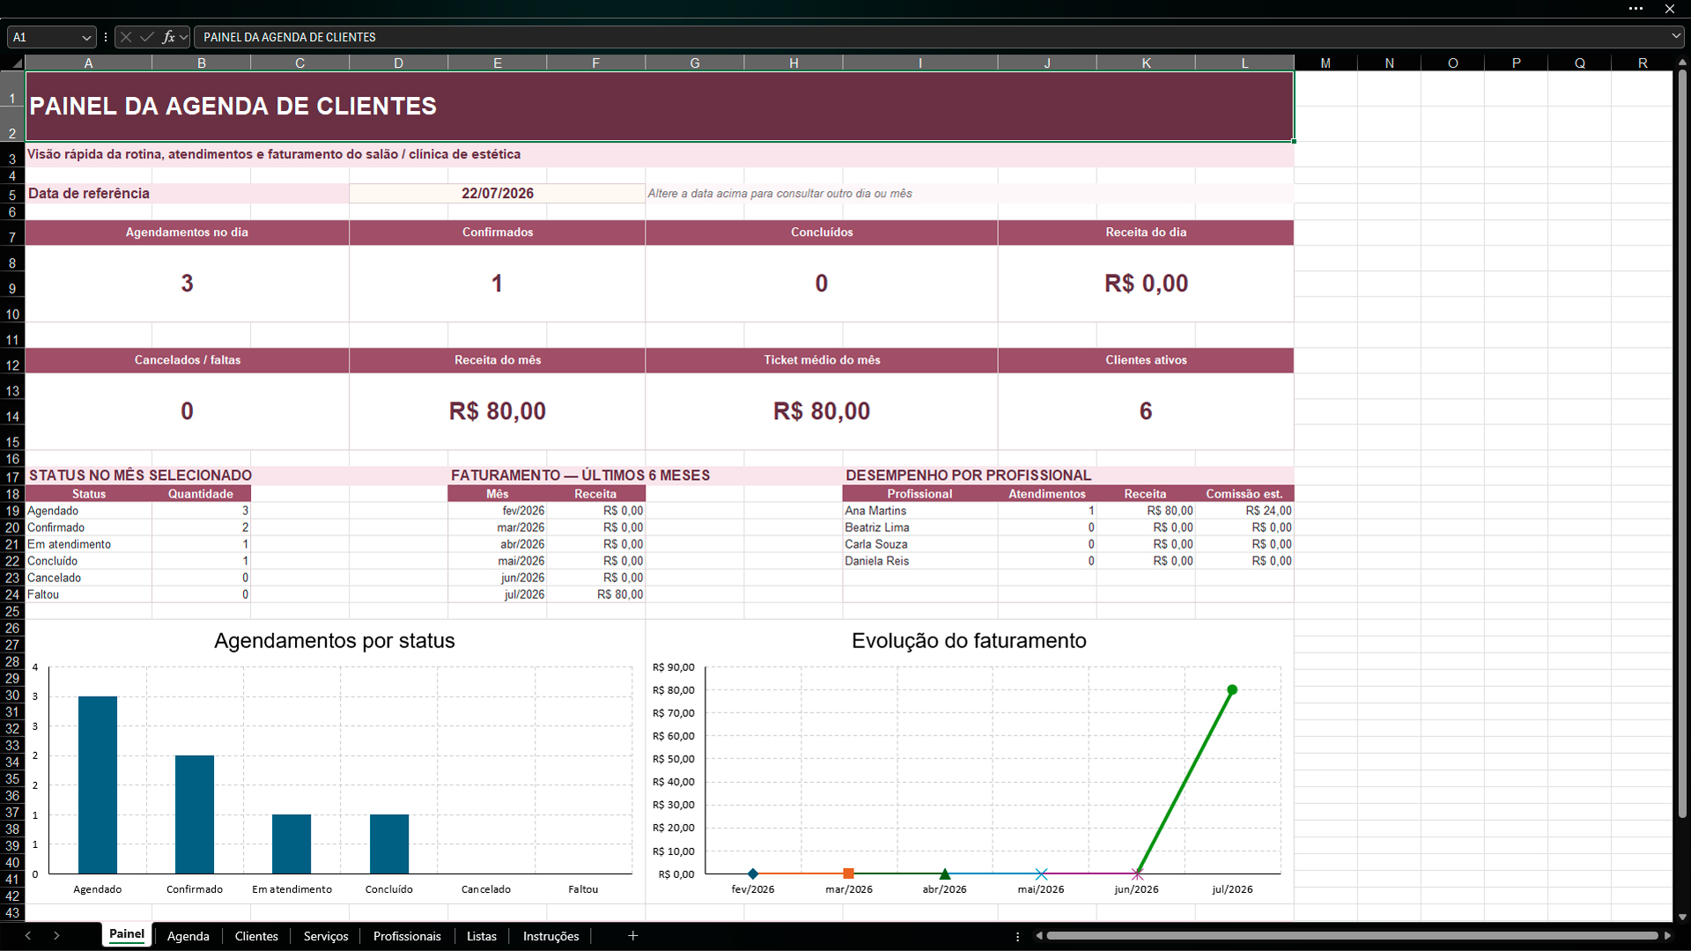Select column A header
Image resolution: width=1691 pixels, height=951 pixels.
pyautogui.click(x=88, y=63)
